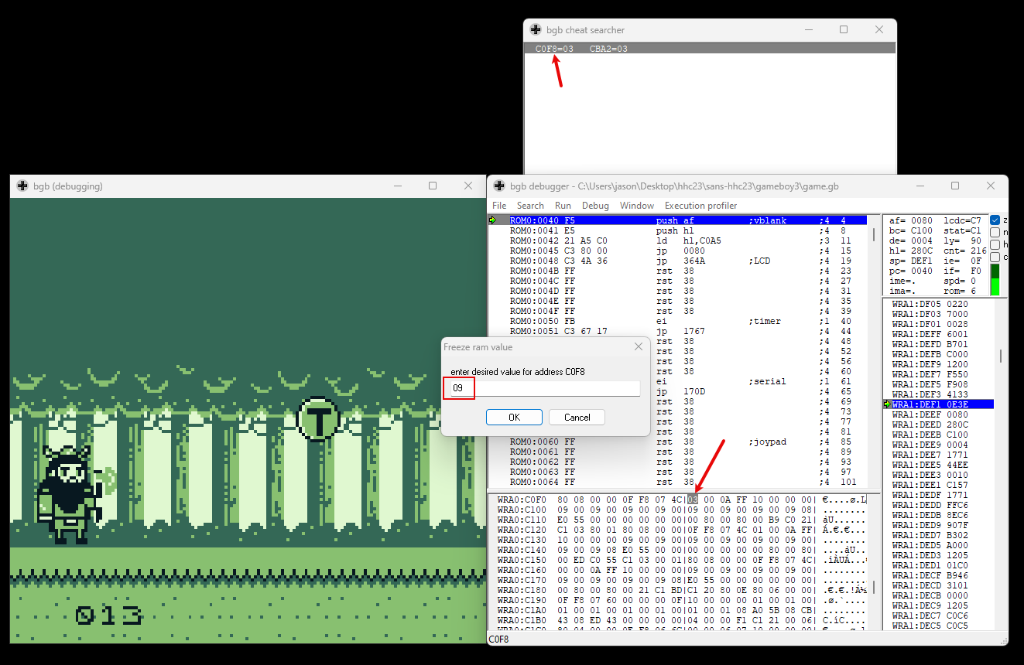The height and width of the screenshot is (665, 1024).
Task: Select the ROM0:0045 jp 0080 line
Action: click(679, 251)
